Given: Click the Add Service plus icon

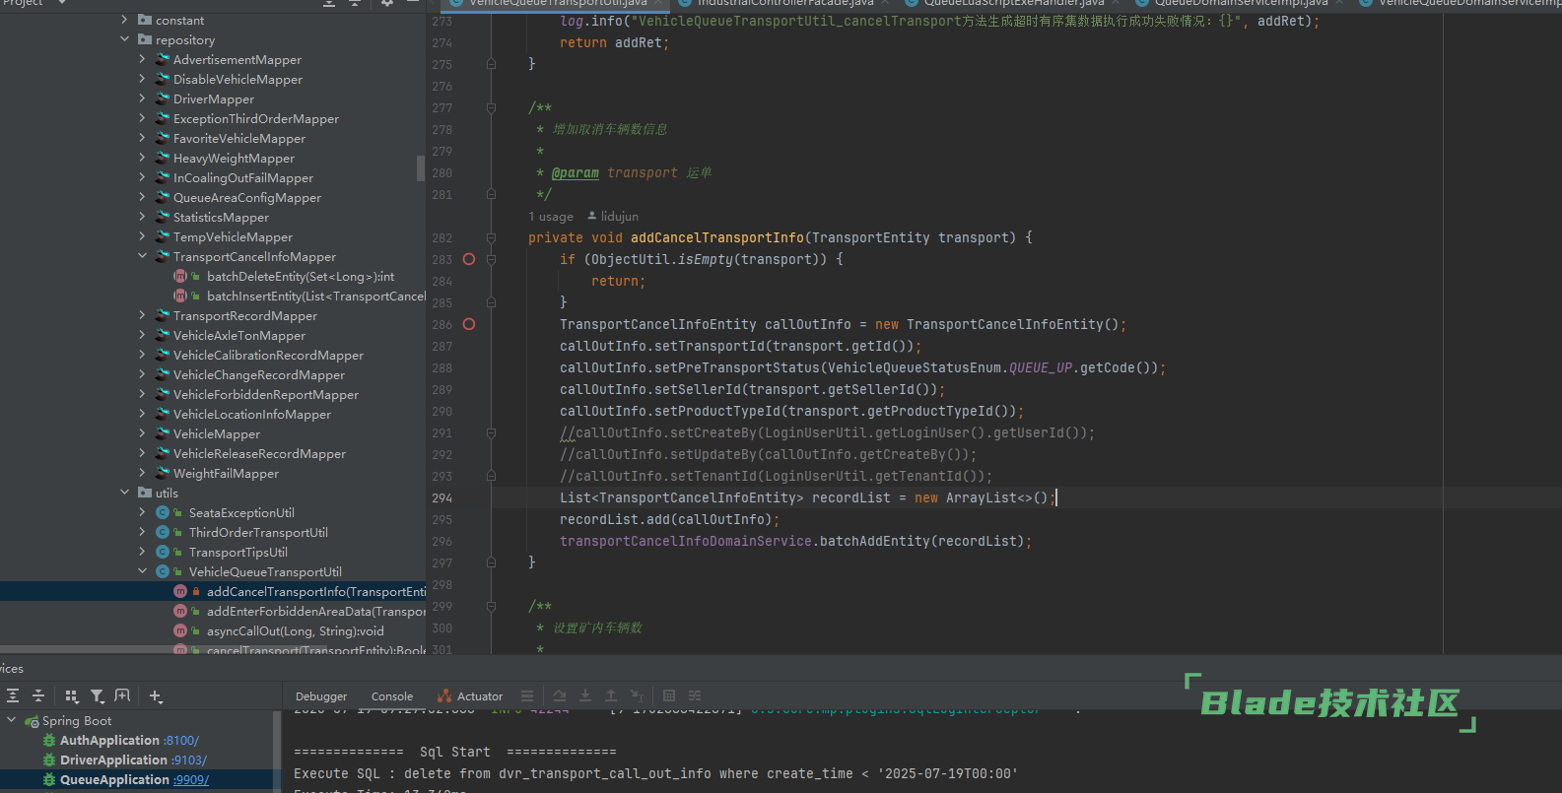Looking at the screenshot, I should coord(156,695).
